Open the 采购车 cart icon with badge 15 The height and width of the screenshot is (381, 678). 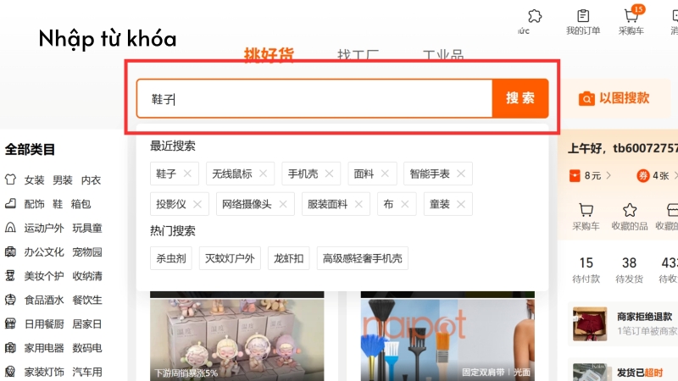[x=631, y=16]
